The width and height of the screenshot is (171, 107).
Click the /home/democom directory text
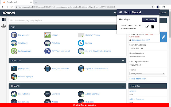pos(137,56)
